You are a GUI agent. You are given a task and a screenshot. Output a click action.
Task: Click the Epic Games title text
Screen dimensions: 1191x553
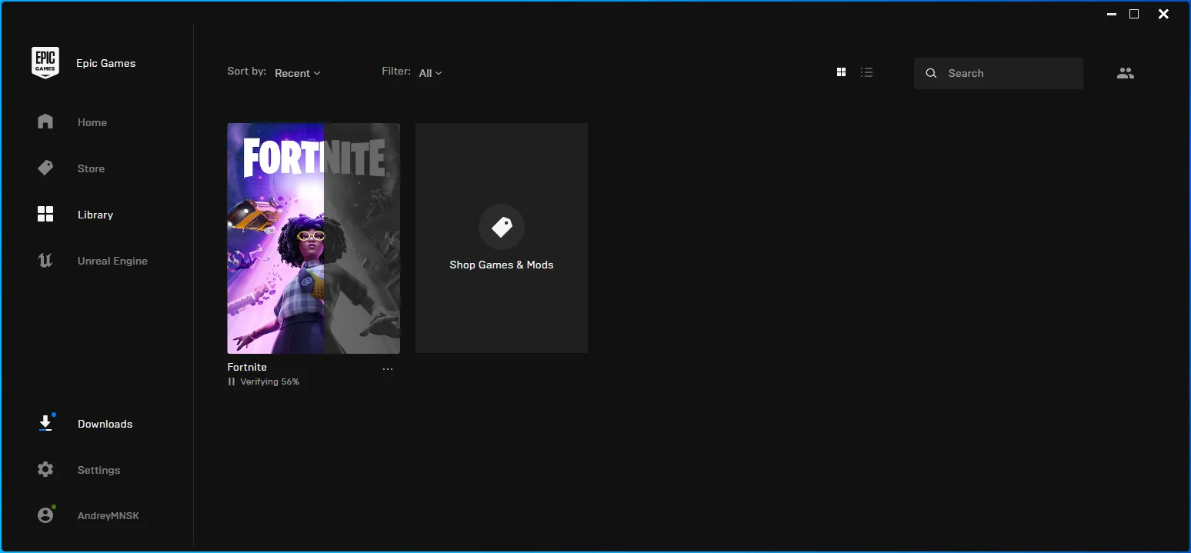[105, 63]
